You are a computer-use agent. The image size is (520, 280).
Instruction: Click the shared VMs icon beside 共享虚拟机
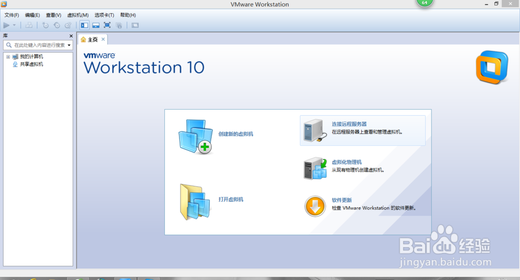[15, 64]
